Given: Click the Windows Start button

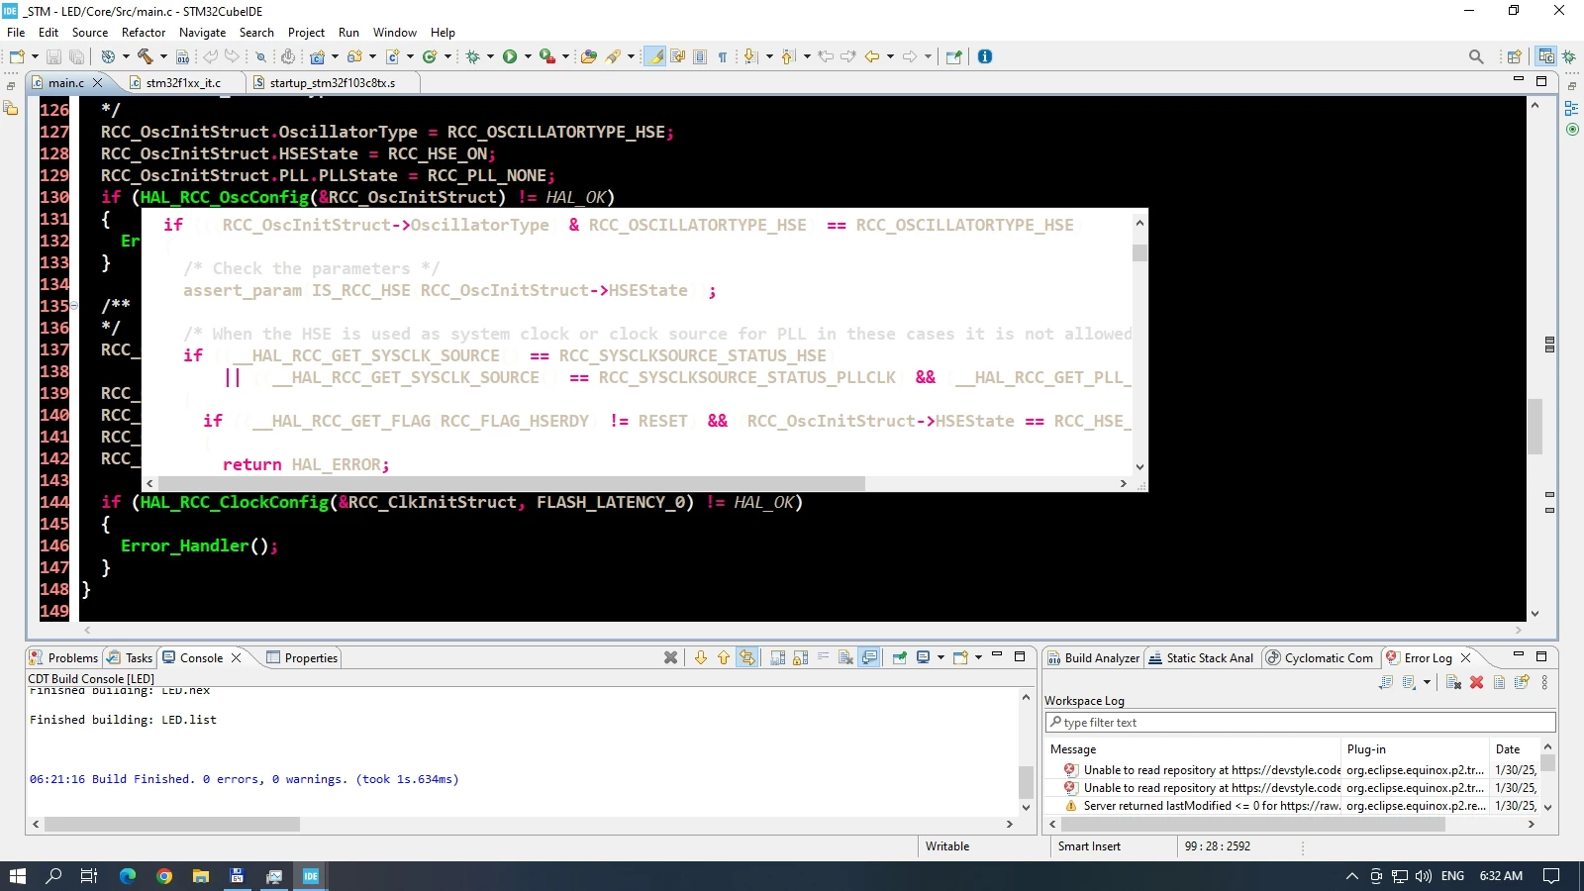Looking at the screenshot, I should pyautogui.click(x=18, y=876).
